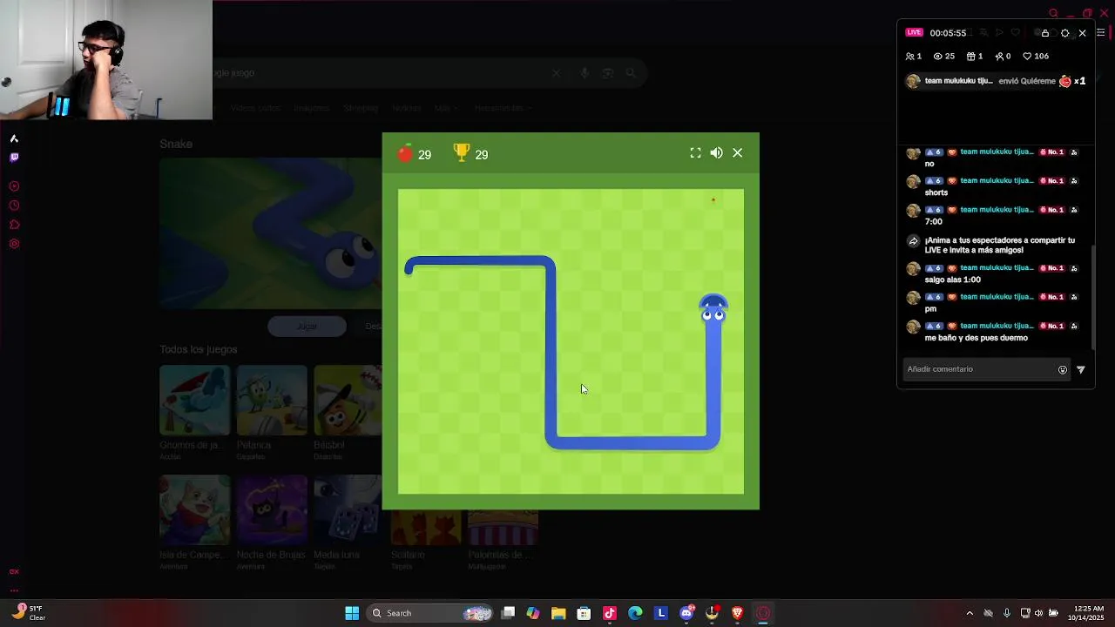Close the Snake game overlay
The width and height of the screenshot is (1115, 627).
click(738, 153)
